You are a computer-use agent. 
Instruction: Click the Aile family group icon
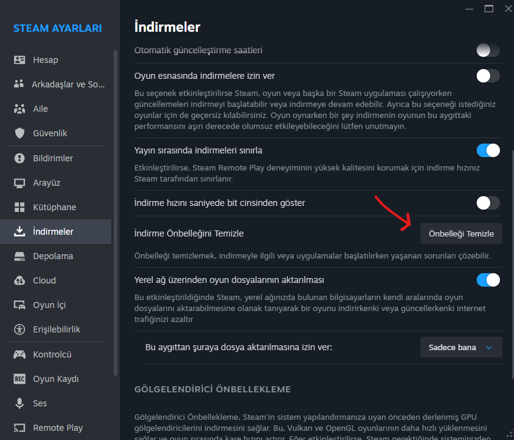[x=20, y=109]
